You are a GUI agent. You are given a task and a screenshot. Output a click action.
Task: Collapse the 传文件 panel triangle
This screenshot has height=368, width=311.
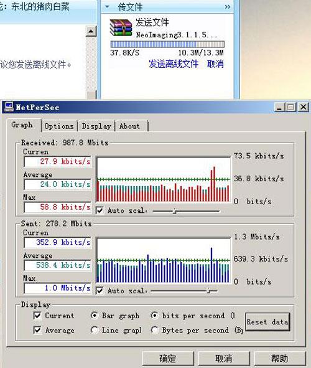pyautogui.click(x=107, y=7)
